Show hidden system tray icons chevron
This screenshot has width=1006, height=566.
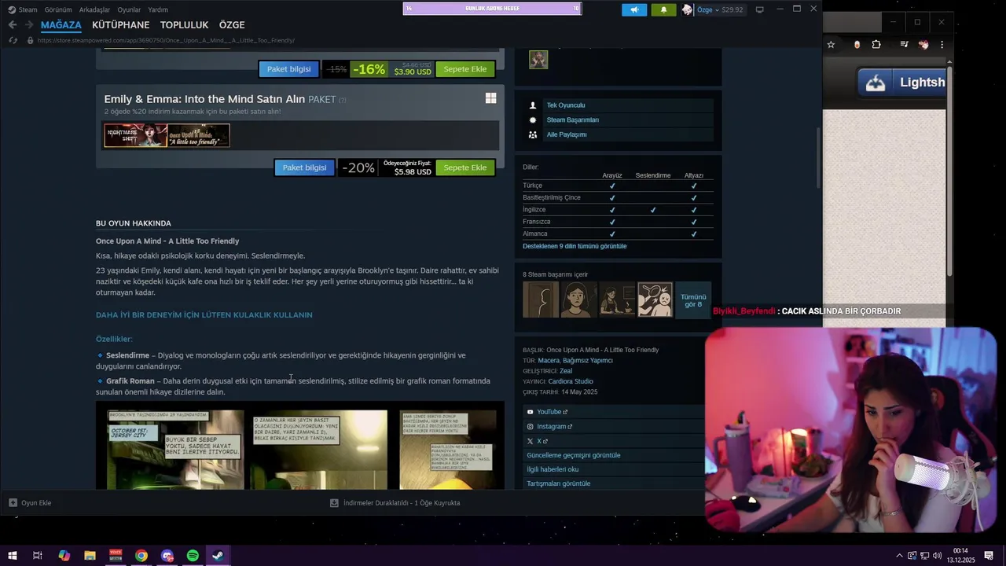pos(899,556)
